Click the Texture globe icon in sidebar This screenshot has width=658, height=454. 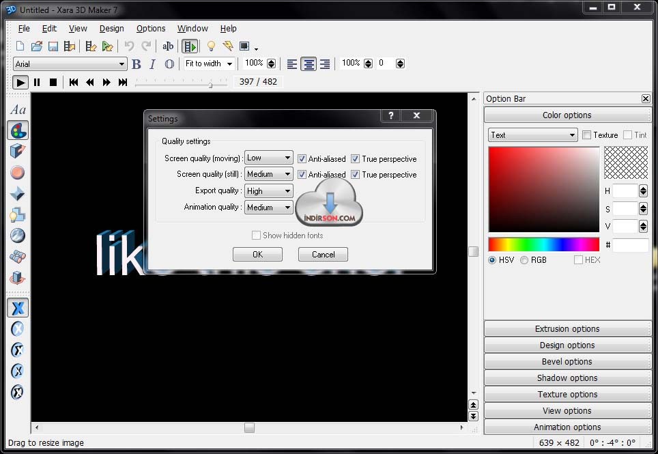[18, 236]
